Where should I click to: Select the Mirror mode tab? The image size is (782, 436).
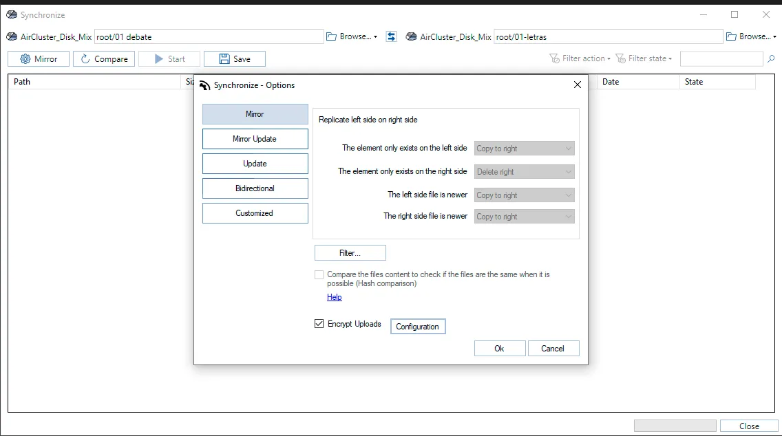pyautogui.click(x=255, y=114)
